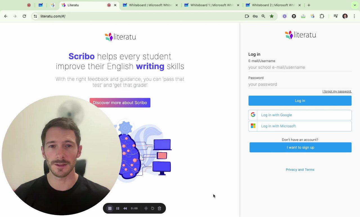Switch to the Whiteboard 2 tab

273,5
